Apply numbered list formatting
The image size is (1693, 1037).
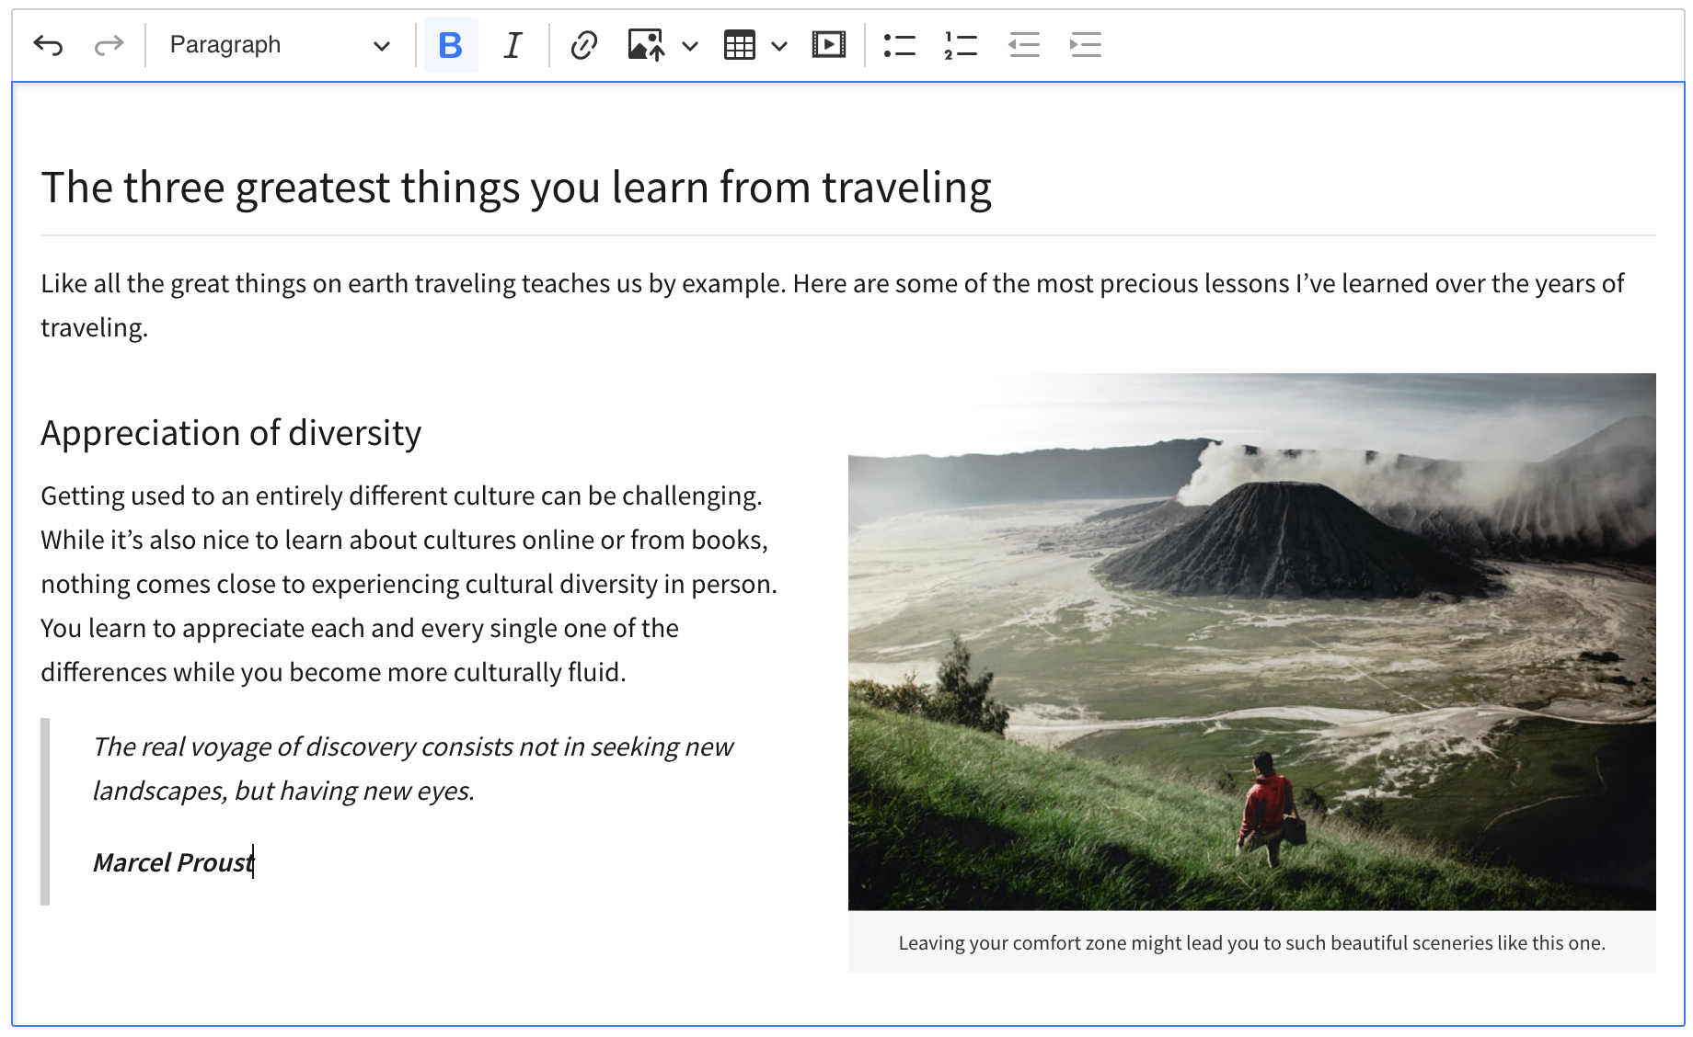pos(961,45)
